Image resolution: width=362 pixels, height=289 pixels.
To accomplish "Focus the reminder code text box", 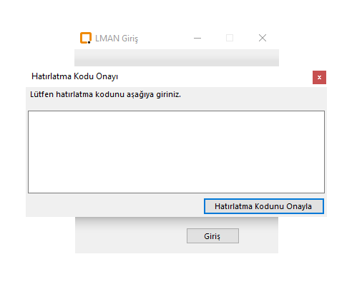I will coord(176,152).
